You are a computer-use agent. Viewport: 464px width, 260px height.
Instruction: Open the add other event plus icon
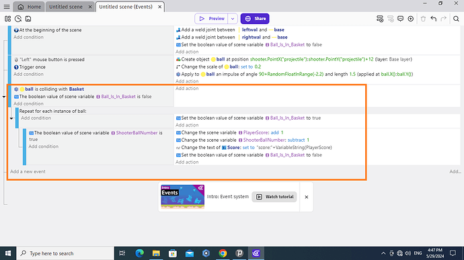(x=410, y=19)
